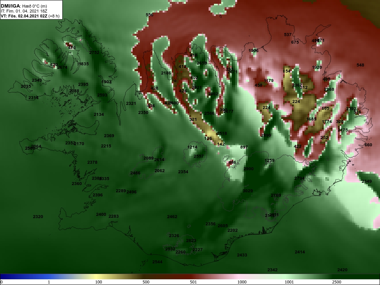Select the 556 value near the top coast
The image size is (380, 285).
coord(149,15)
